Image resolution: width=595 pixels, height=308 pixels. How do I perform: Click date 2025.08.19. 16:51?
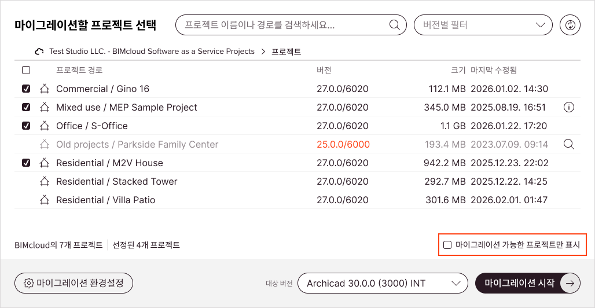pos(508,108)
